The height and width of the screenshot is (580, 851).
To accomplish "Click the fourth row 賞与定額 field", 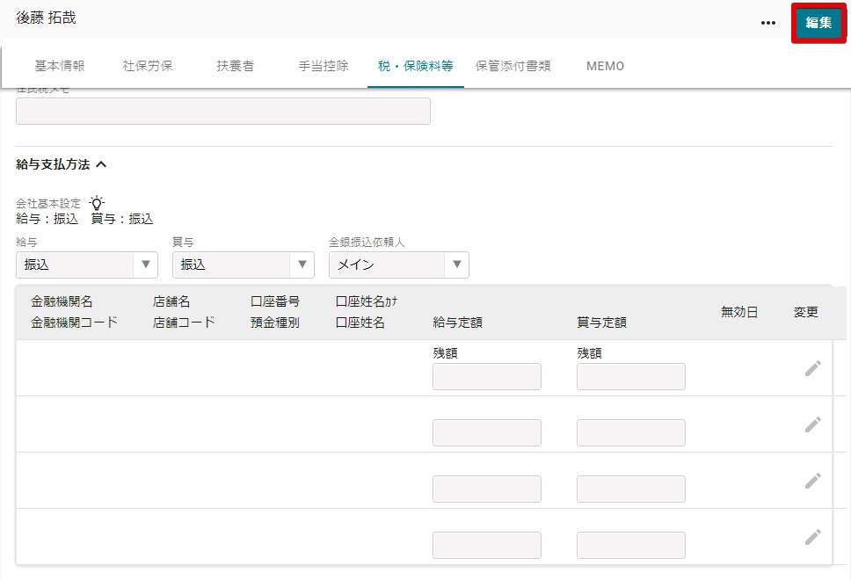I will point(630,545).
